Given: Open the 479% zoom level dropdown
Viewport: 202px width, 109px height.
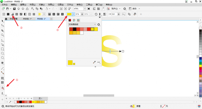Looking at the screenshot, I should [85, 9].
